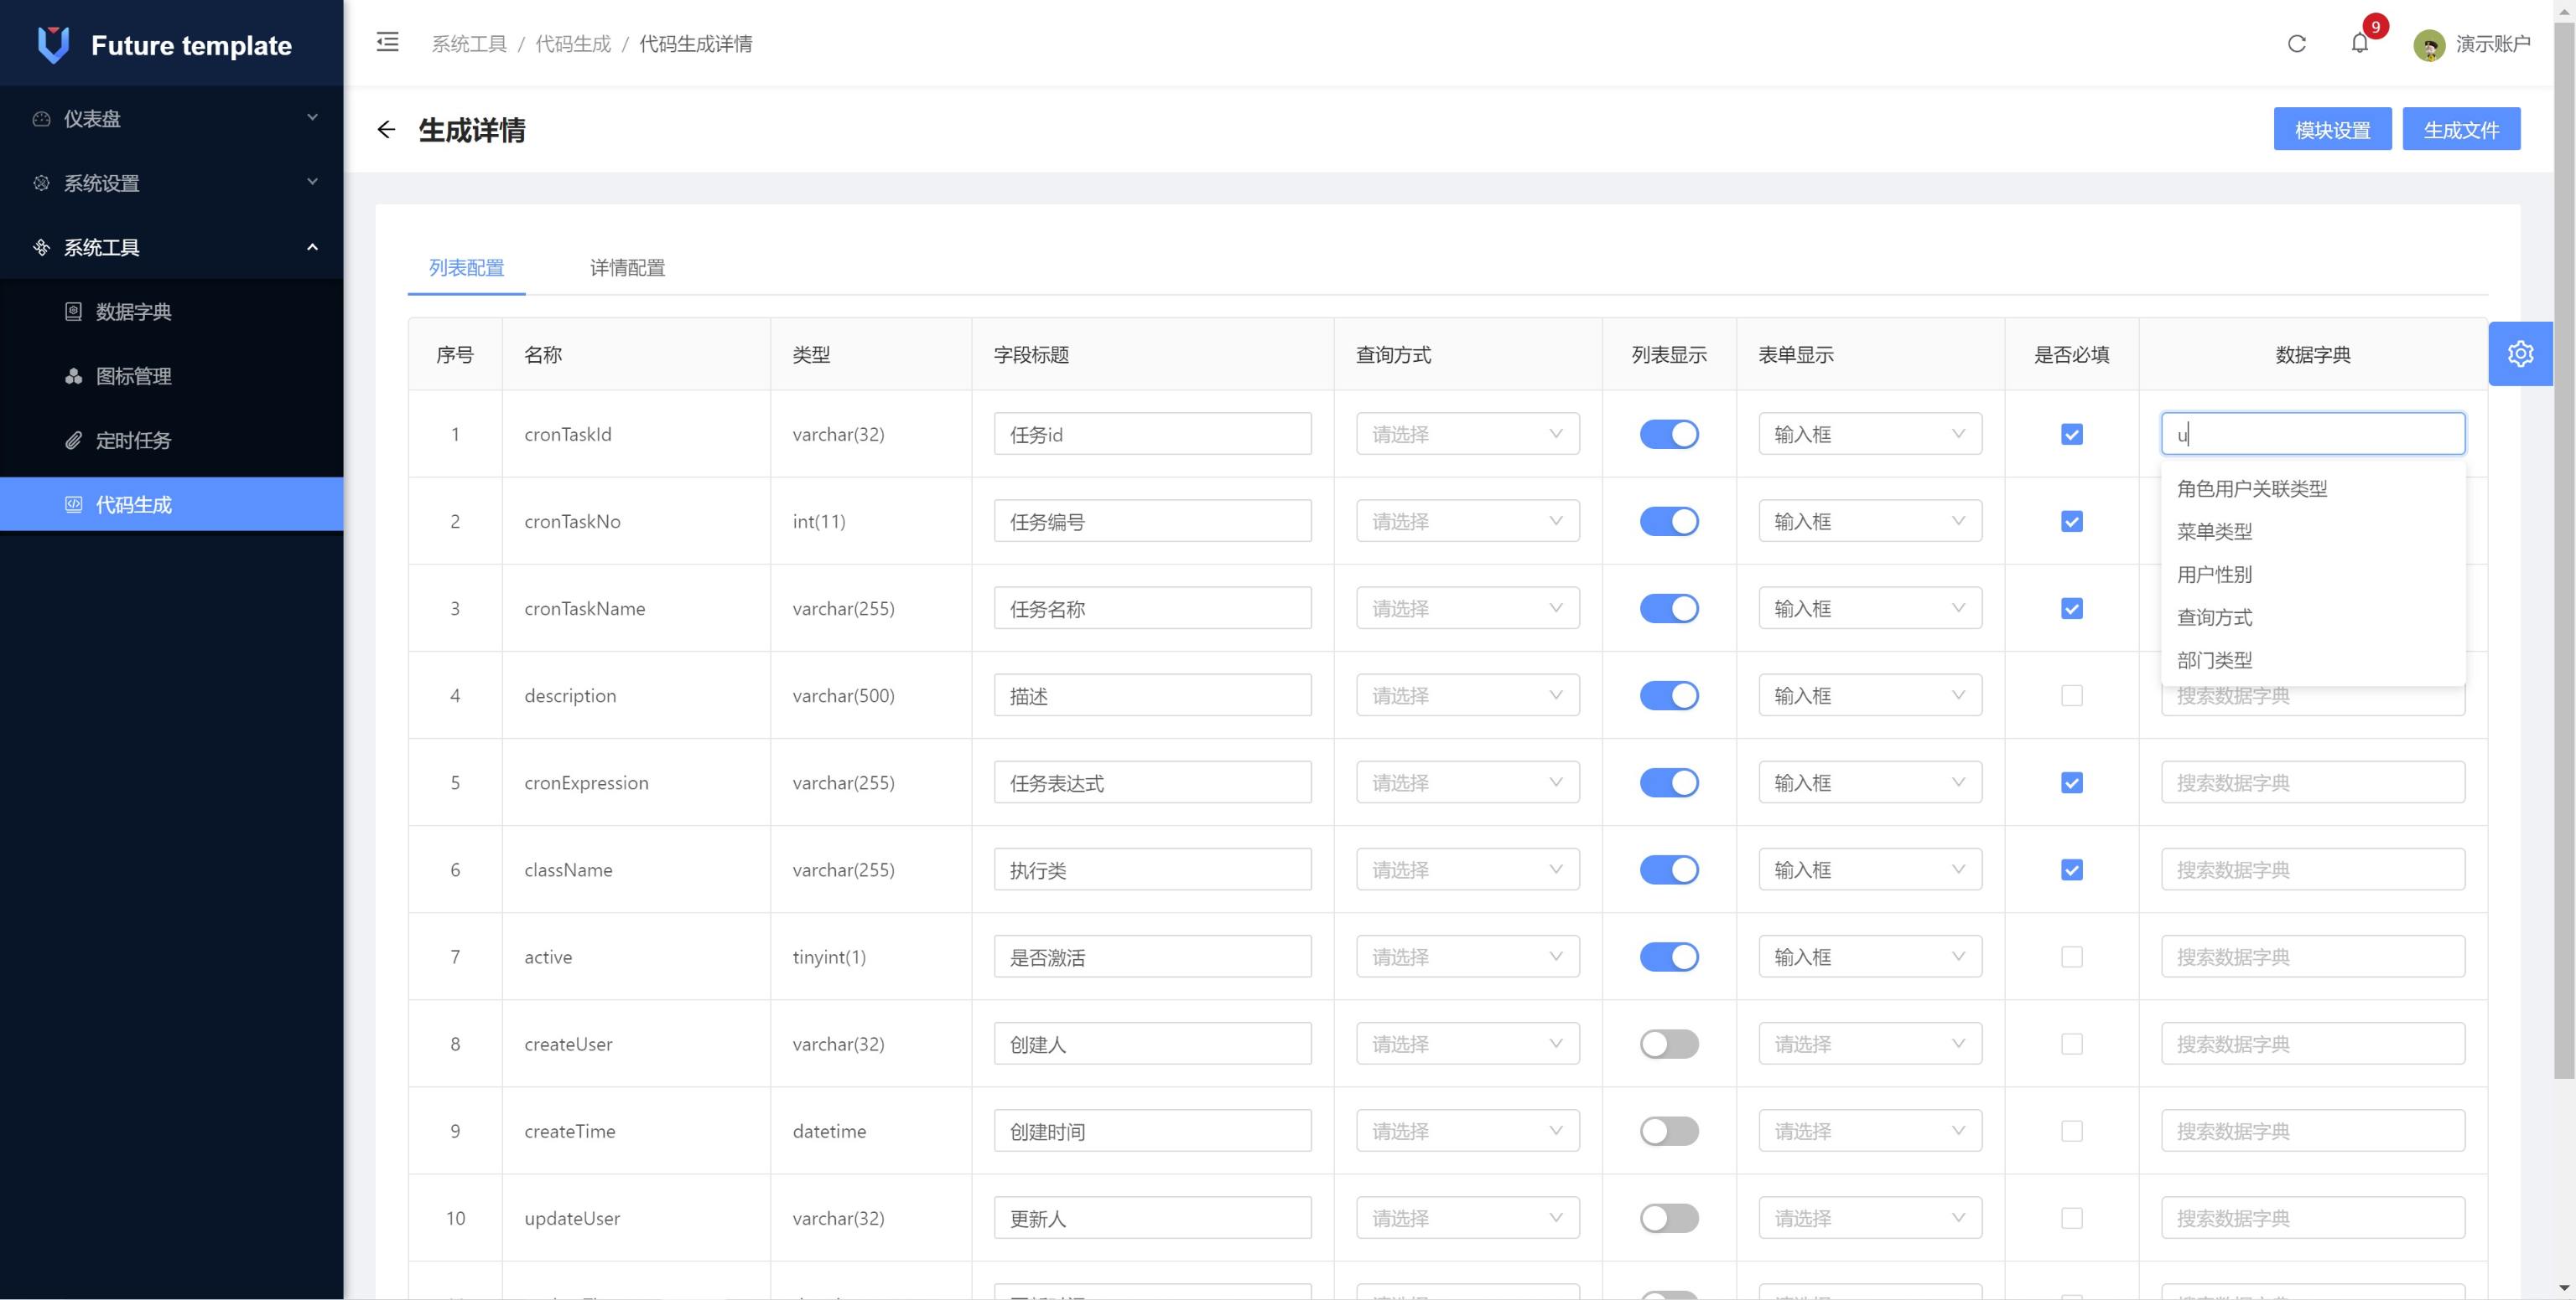Open 查询方式 dropdown for updateUser
Viewport: 2576px width, 1300px height.
coord(1467,1217)
